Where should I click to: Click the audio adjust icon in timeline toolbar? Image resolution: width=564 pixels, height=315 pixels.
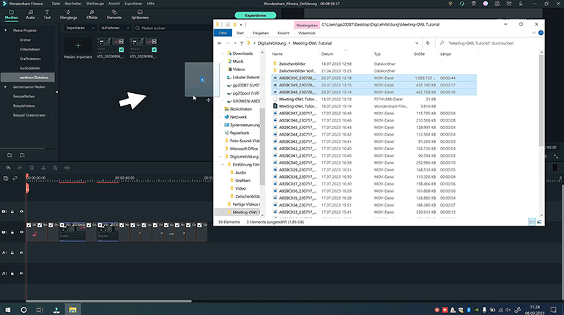point(67,168)
